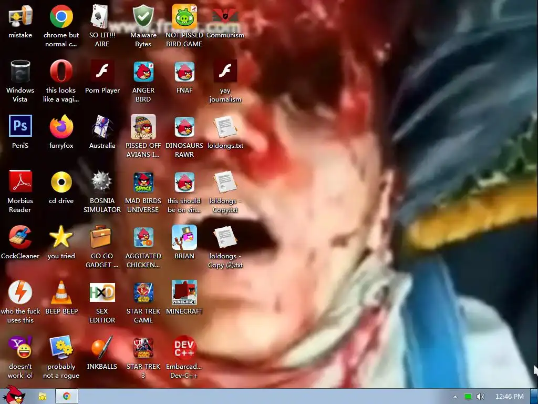This screenshot has height=404, width=538.
Task: Open the 'cd drive' yellow disc icon
Action: pyautogui.click(x=61, y=181)
